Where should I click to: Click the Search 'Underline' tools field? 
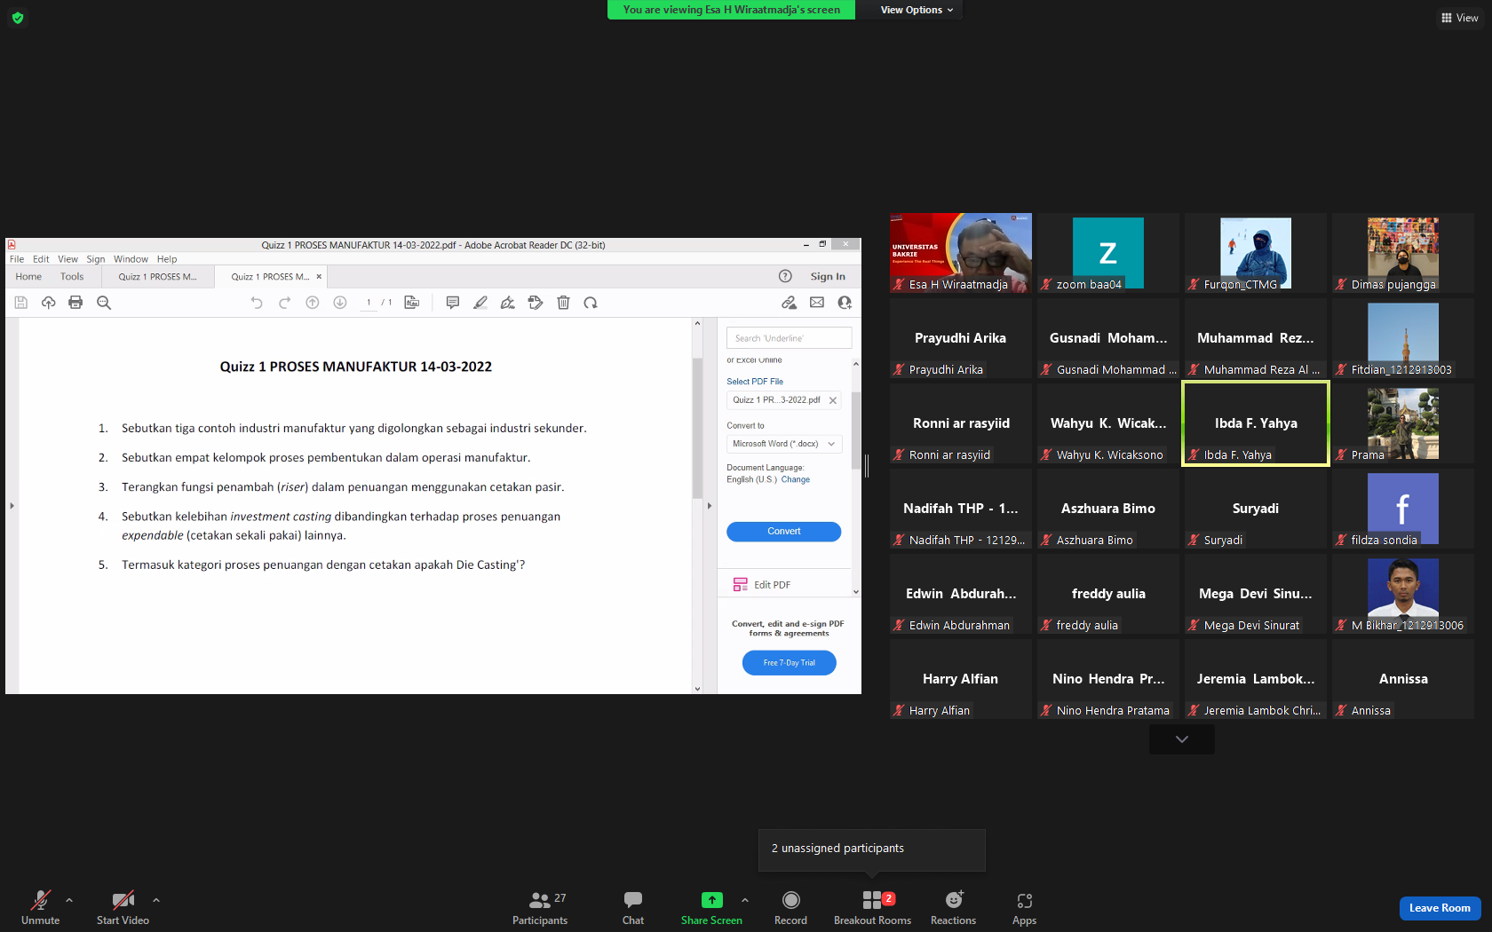[789, 338]
